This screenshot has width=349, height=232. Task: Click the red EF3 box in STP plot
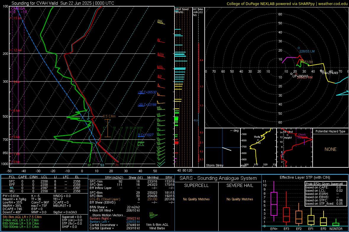[286, 215]
